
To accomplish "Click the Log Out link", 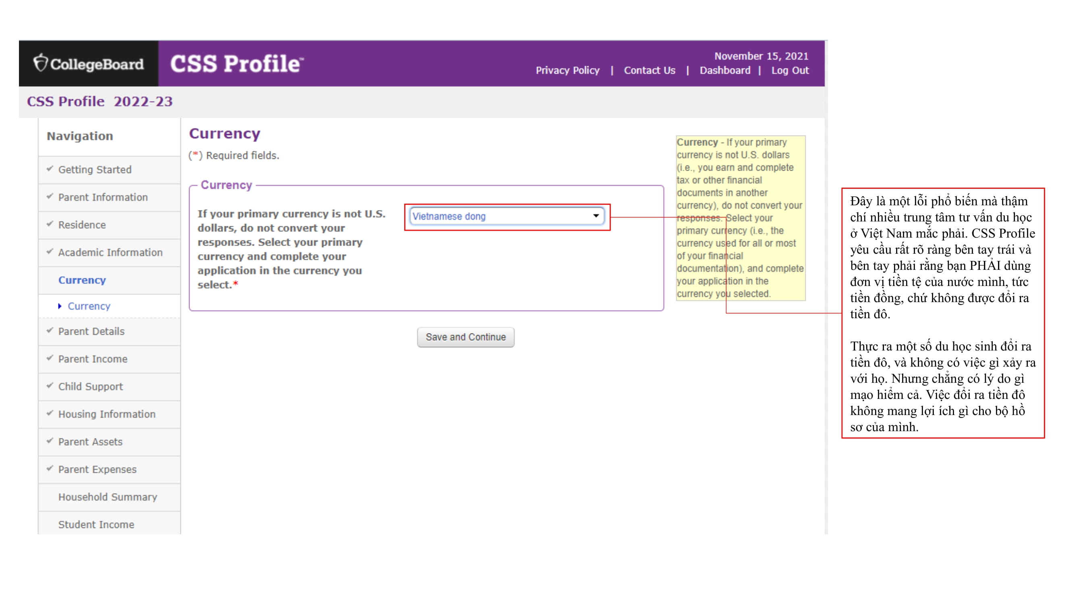I will tap(790, 71).
